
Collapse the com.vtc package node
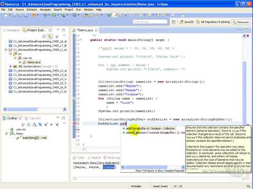(15, 58)
